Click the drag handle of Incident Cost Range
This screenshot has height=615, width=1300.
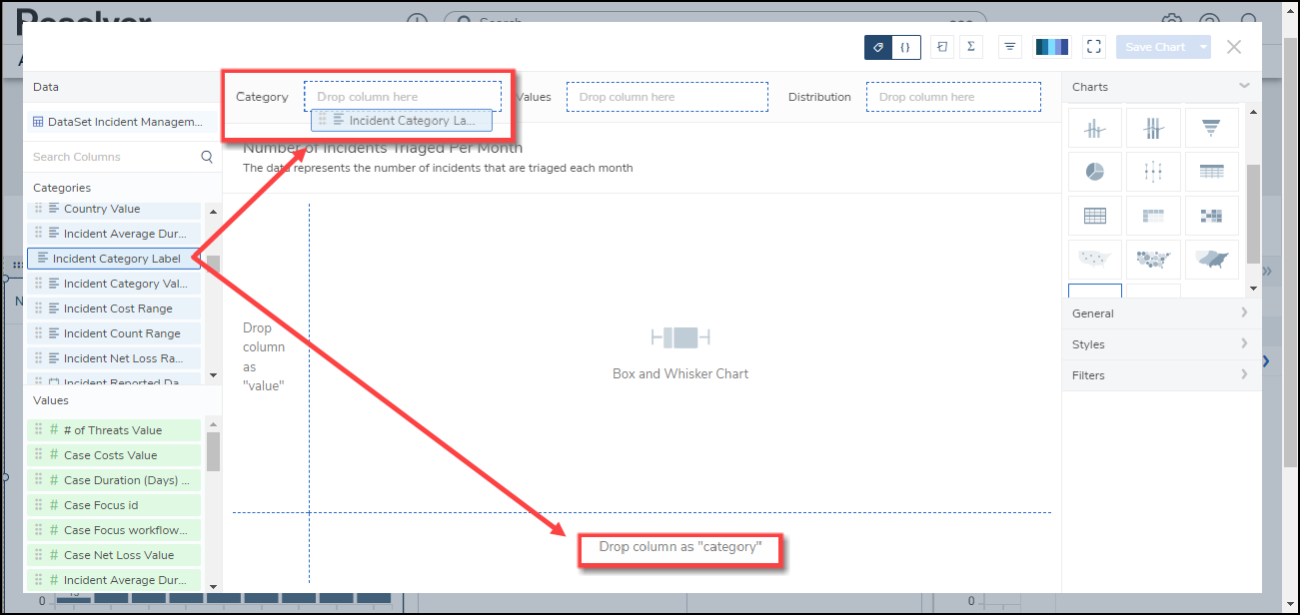[x=39, y=308]
